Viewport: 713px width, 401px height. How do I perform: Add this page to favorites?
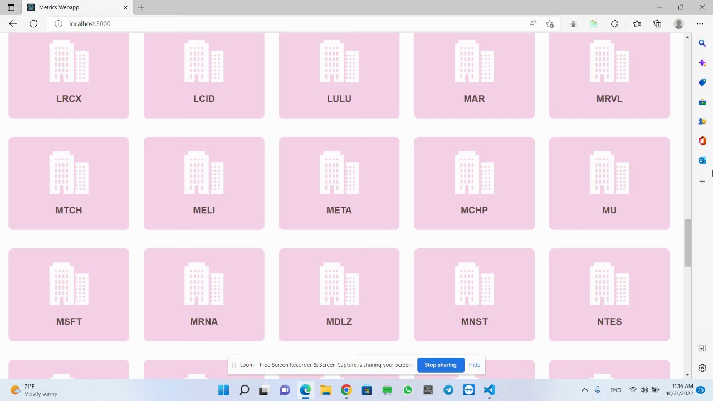pyautogui.click(x=550, y=23)
